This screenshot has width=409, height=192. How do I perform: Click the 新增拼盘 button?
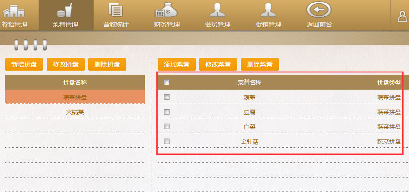coord(24,64)
